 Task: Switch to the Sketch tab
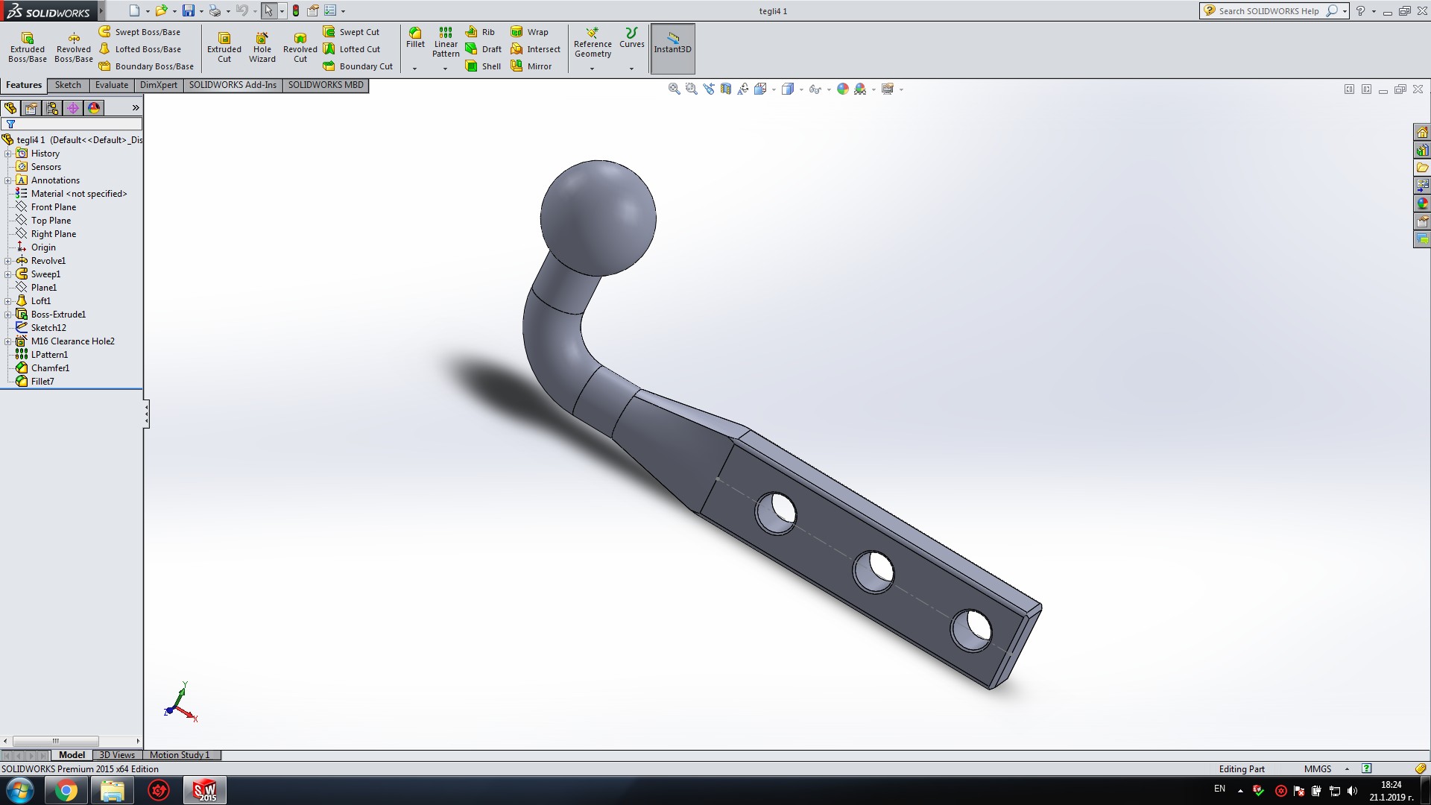pos(68,85)
